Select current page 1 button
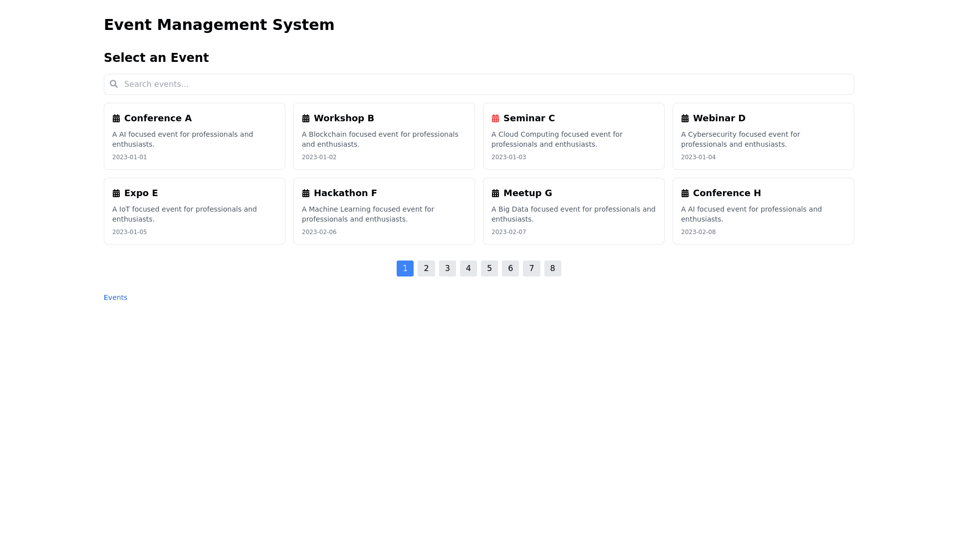This screenshot has height=539, width=958. (405, 269)
